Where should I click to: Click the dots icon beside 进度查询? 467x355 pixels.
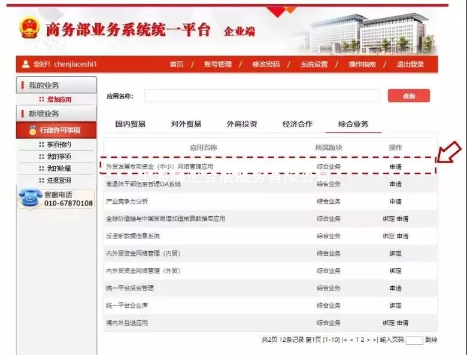41,180
